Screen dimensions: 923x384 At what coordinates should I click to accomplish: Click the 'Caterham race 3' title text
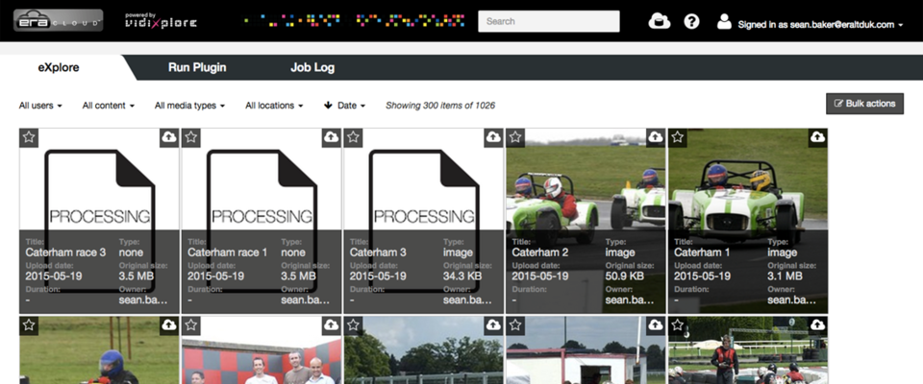[x=66, y=252]
